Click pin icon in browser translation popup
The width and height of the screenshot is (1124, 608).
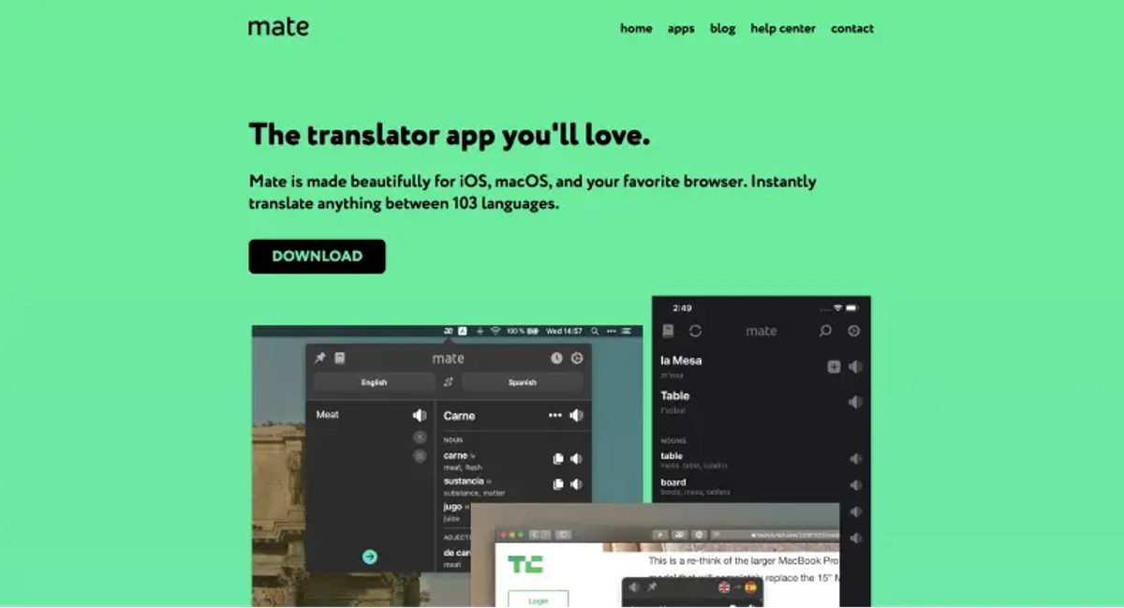[652, 587]
